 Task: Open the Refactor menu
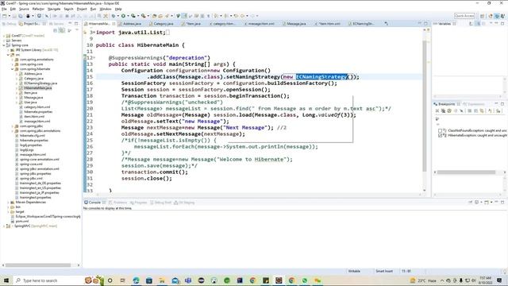pyautogui.click(x=38, y=9)
